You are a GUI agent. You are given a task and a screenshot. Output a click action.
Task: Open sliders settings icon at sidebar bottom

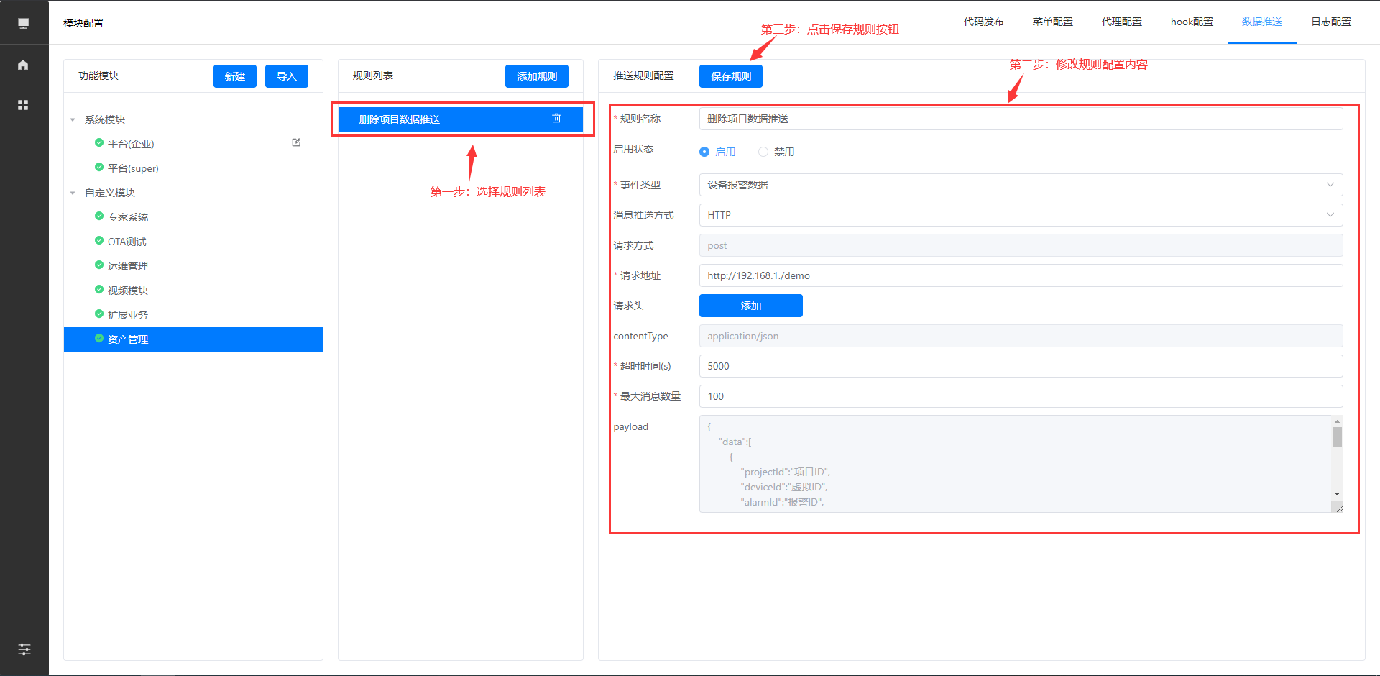click(24, 649)
